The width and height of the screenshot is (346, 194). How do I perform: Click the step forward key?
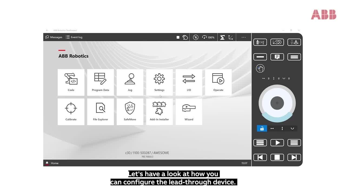pyautogui.click(x=294, y=157)
